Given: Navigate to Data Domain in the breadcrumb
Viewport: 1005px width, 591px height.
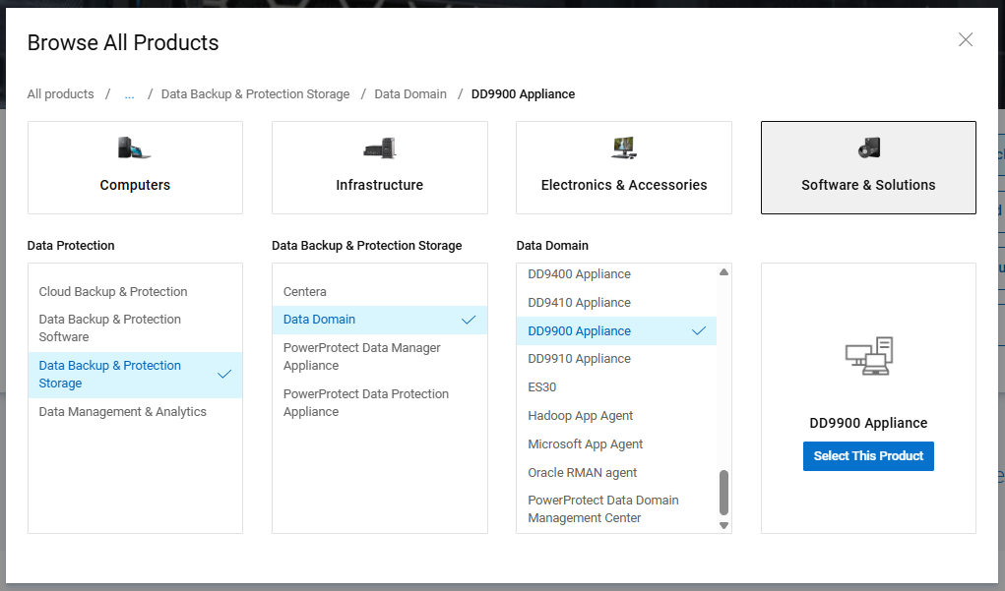Looking at the screenshot, I should pyautogui.click(x=410, y=93).
